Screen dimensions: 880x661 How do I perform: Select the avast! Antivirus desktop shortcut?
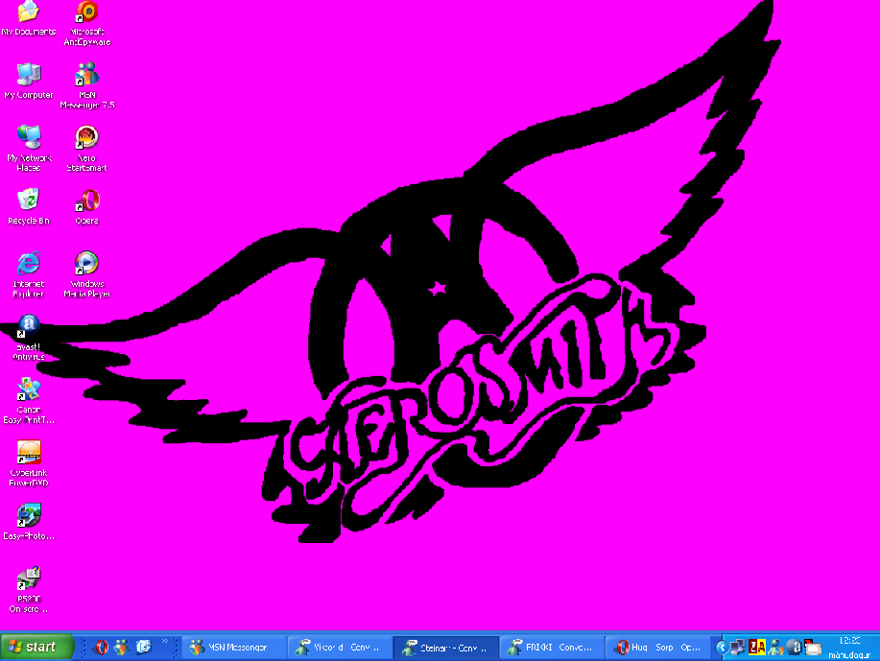tap(29, 338)
